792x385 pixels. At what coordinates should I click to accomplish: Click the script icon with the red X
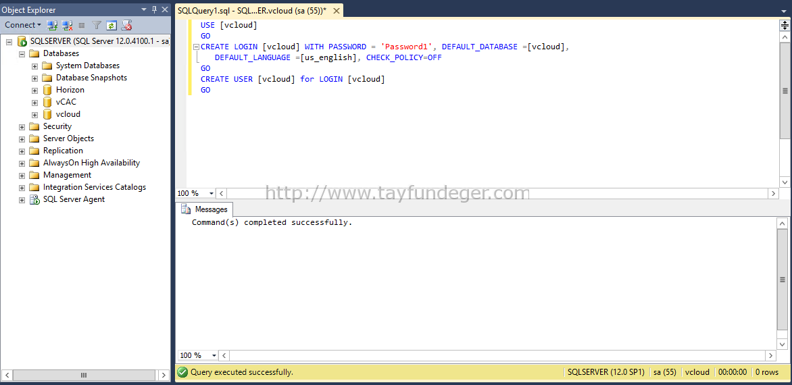pyautogui.click(x=126, y=25)
